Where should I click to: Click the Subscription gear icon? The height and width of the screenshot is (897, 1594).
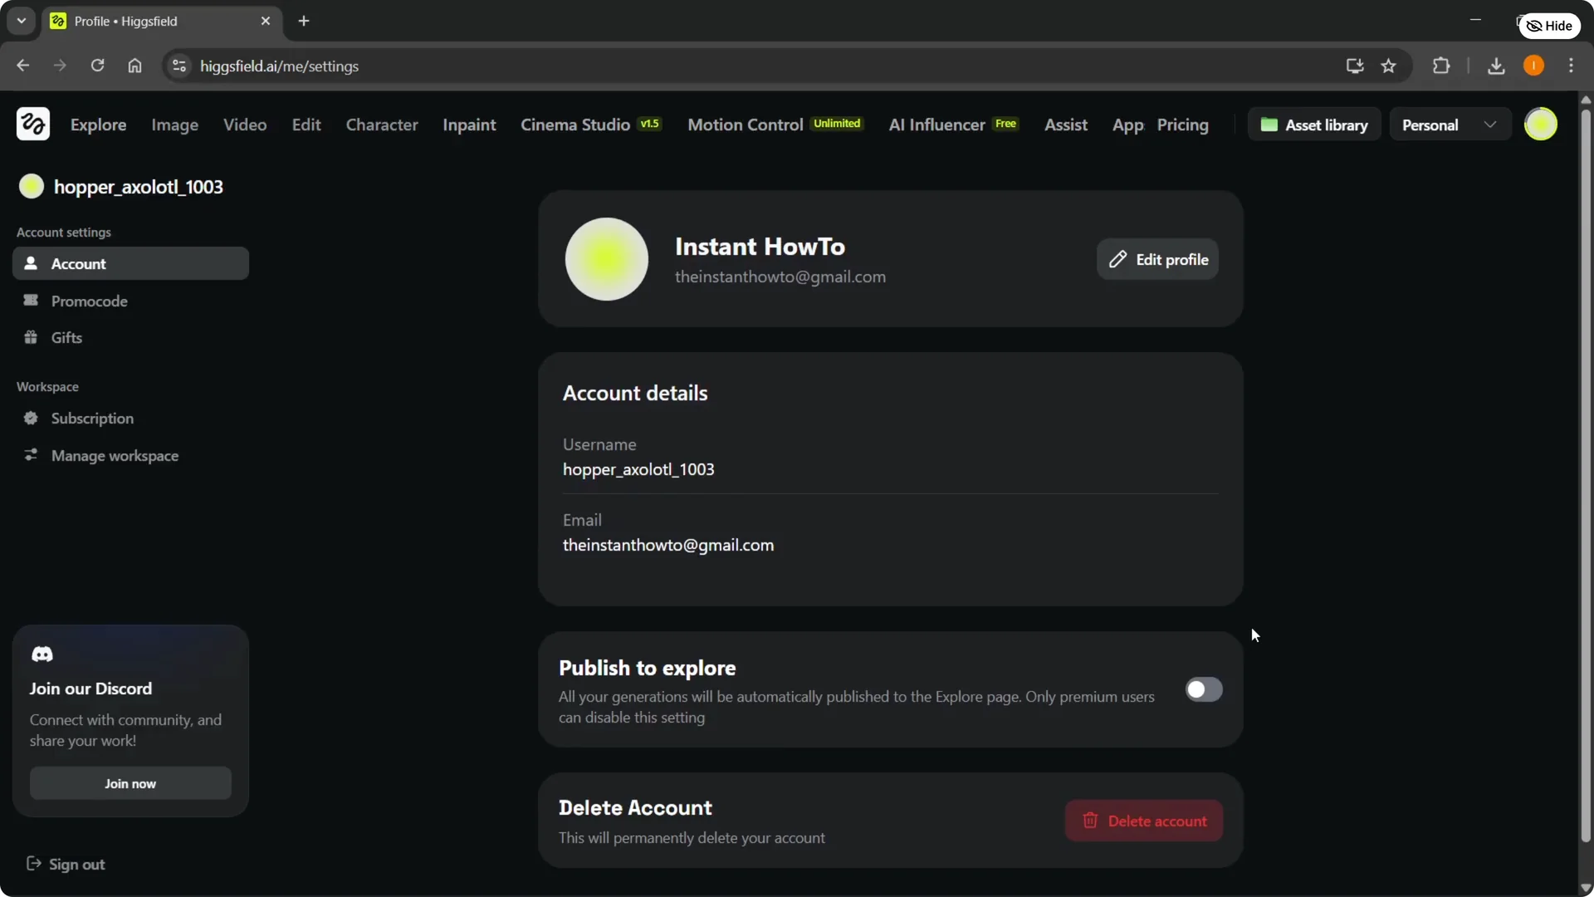pyautogui.click(x=31, y=418)
